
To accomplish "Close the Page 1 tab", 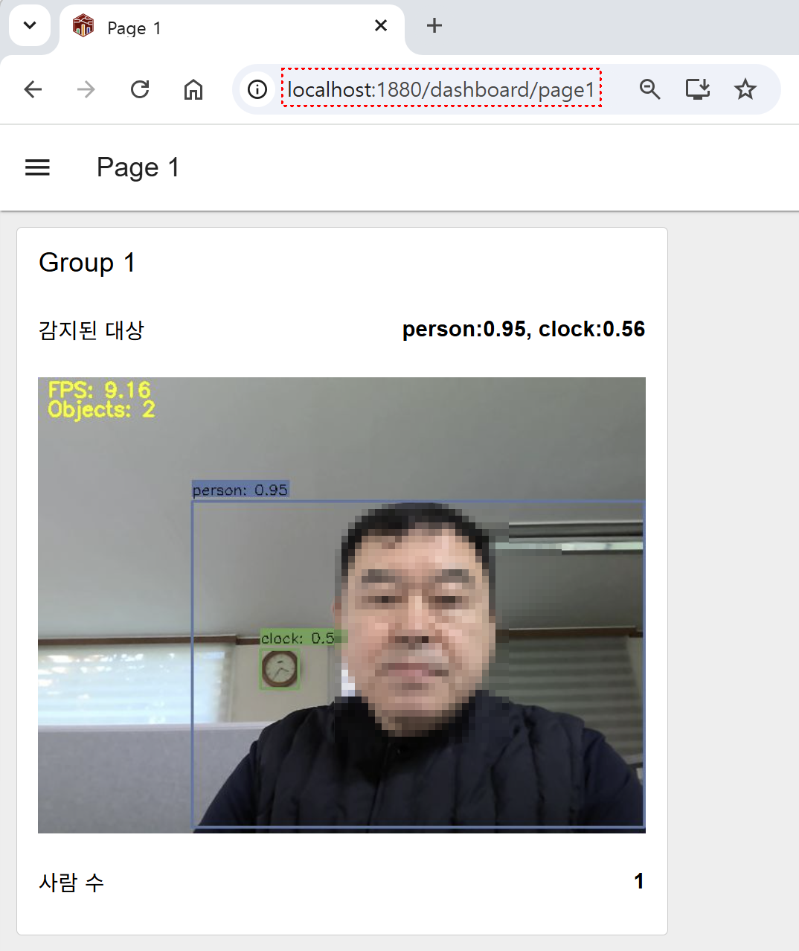I will 381,26.
